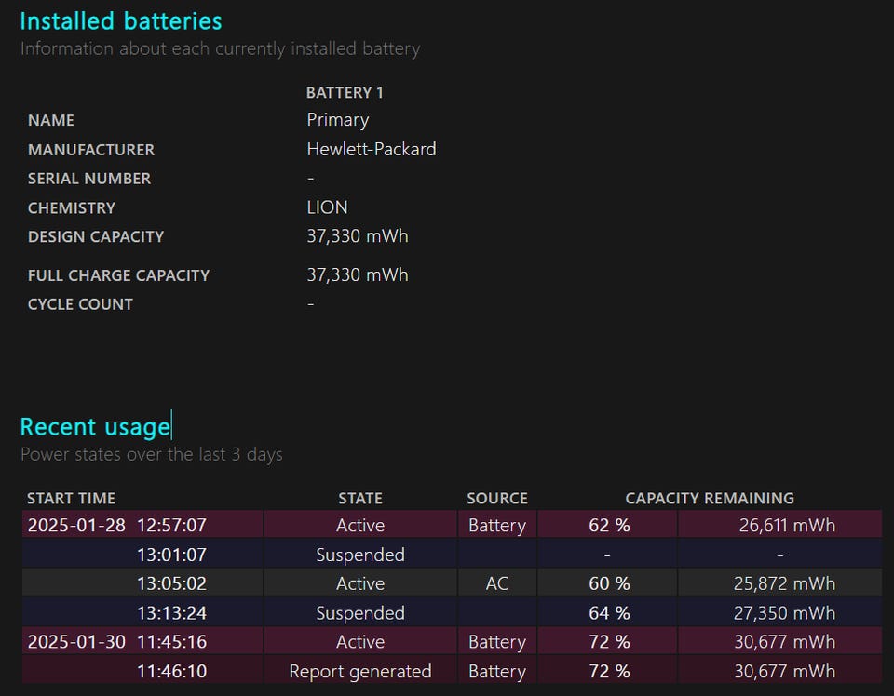Select the Primary battery name value
This screenshot has height=696, width=894.
point(337,120)
